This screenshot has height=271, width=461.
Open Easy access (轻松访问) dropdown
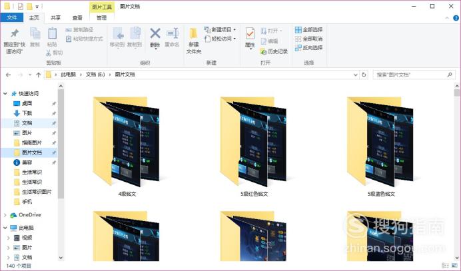[x=221, y=39]
